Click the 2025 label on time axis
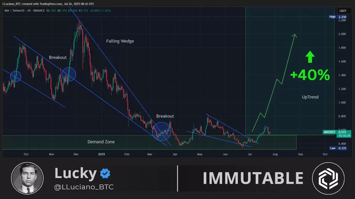The image size is (355, 199). [x=101, y=154]
